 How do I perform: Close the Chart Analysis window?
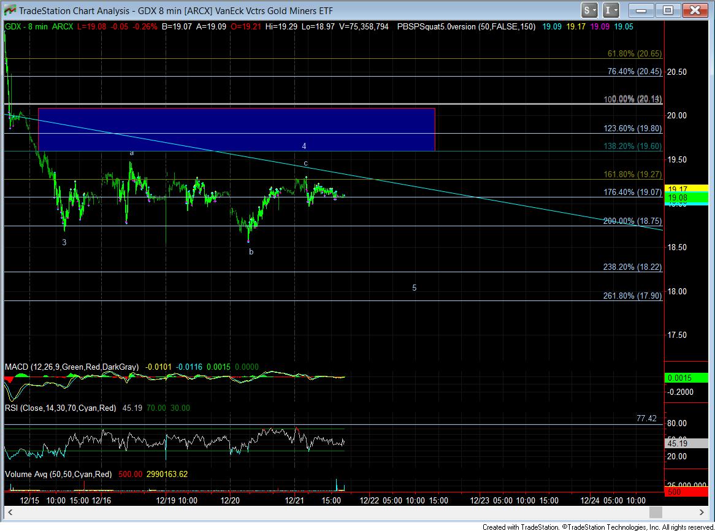tap(695, 10)
